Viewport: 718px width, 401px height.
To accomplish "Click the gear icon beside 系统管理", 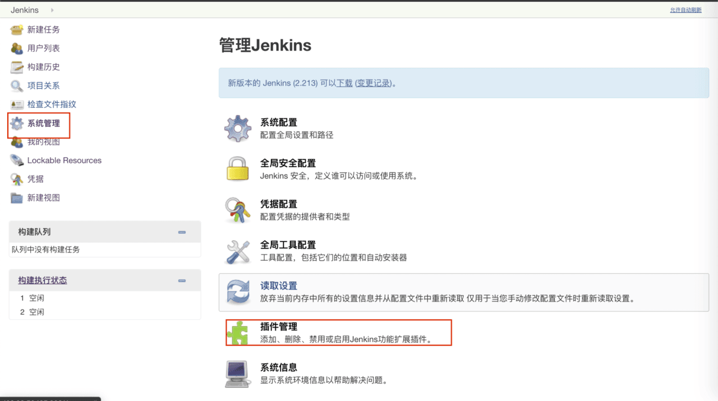I will tap(17, 123).
